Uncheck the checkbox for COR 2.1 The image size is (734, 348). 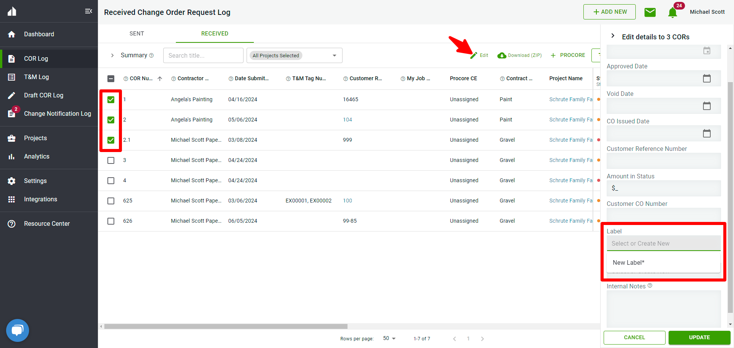tap(111, 140)
